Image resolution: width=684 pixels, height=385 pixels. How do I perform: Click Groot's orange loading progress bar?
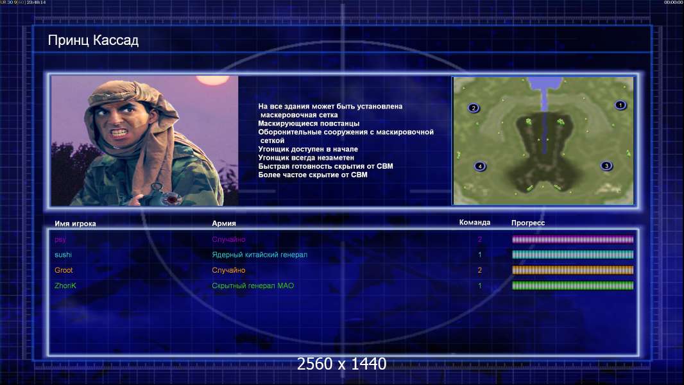(x=572, y=270)
